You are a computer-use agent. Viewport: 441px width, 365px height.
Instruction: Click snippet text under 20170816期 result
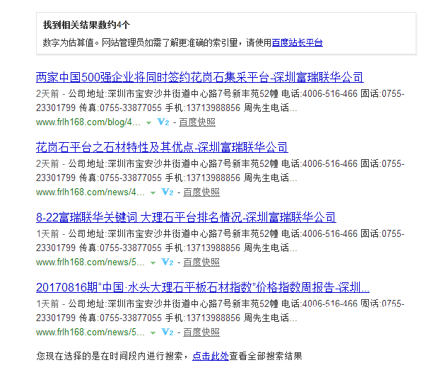[220, 311]
